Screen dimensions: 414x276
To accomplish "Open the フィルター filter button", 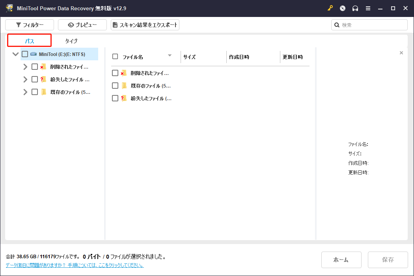I will 30,25.
